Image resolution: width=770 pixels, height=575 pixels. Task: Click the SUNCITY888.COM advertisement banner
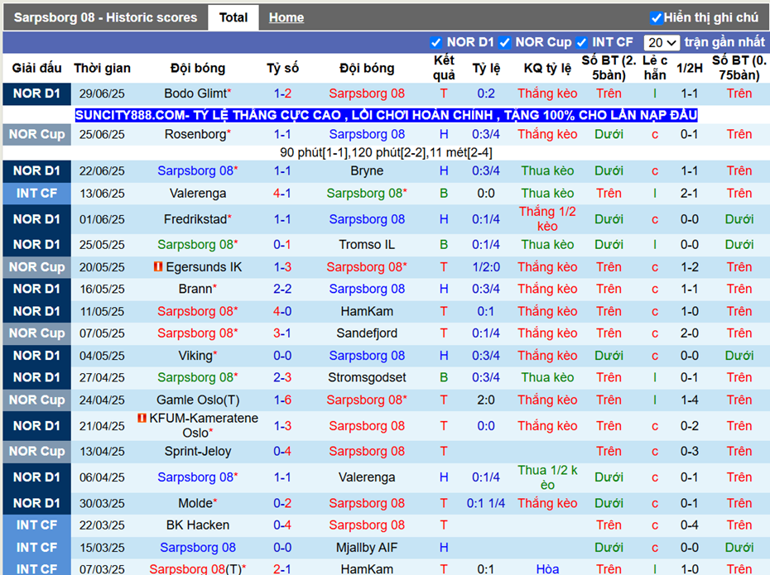pyautogui.click(x=386, y=115)
